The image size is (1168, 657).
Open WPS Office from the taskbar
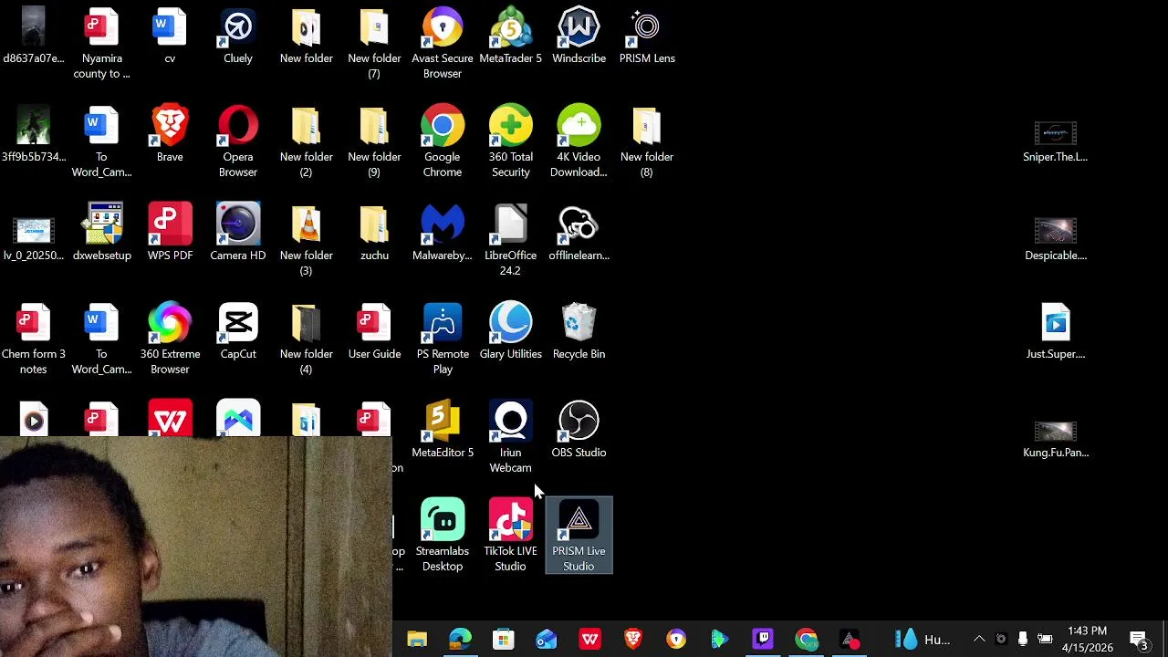[589, 640]
